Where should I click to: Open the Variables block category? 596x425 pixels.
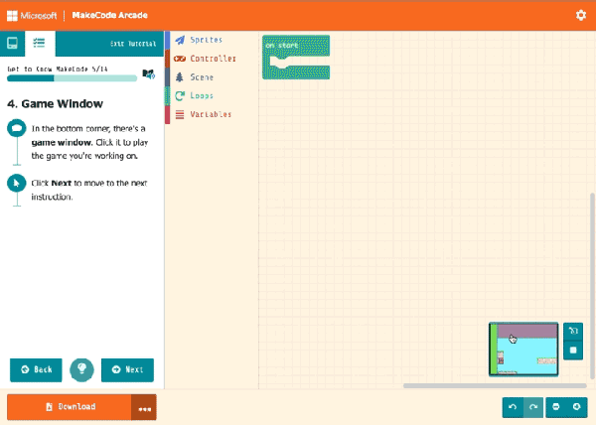pos(213,114)
